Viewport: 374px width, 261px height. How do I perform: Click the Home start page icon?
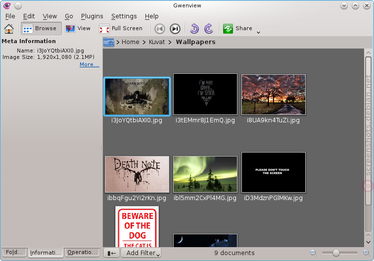coord(9,29)
